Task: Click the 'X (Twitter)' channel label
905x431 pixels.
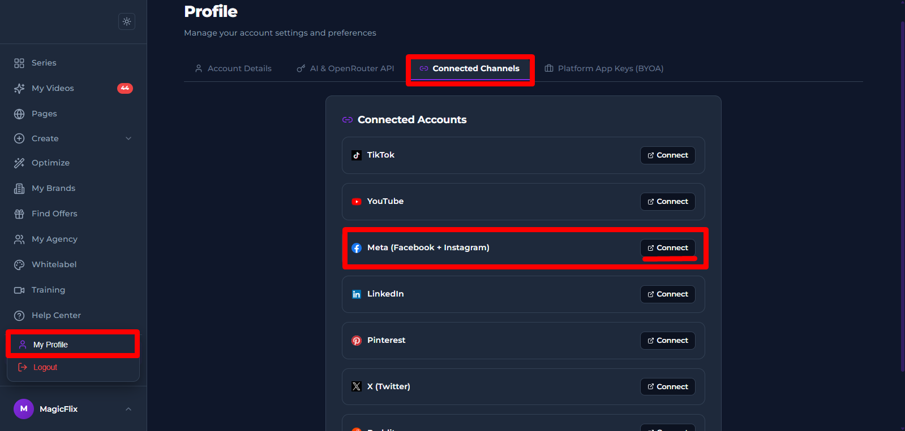Action: pos(389,386)
